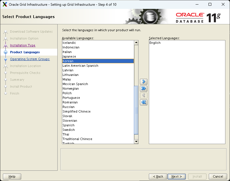Select Spanish in Available Languages
This screenshot has width=230, height=181.
98,125
